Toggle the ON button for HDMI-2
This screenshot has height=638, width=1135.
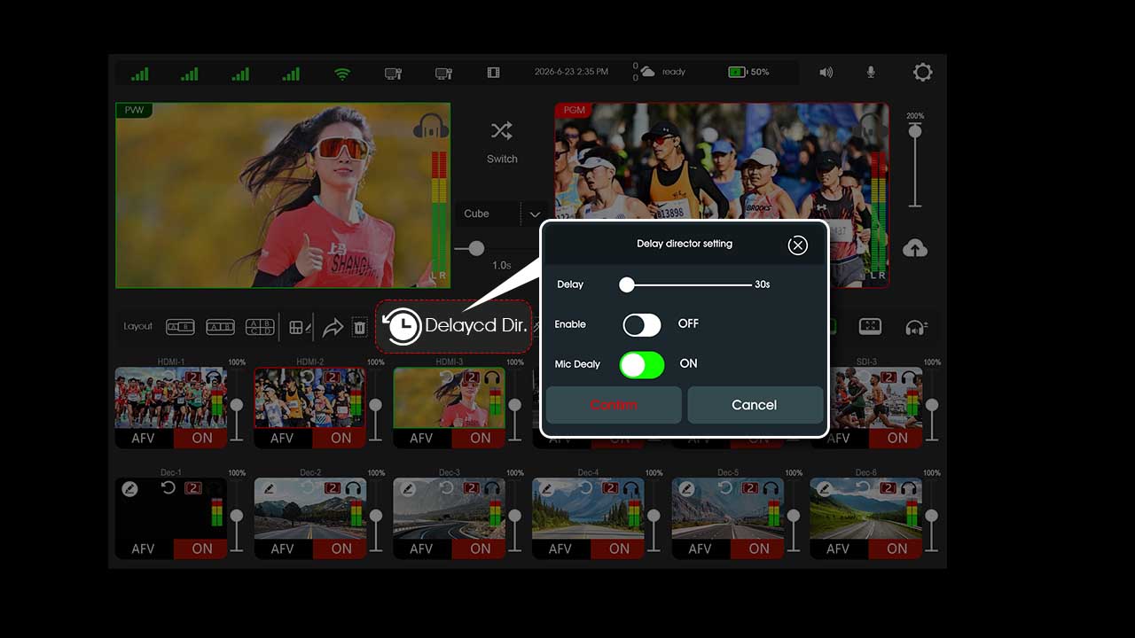point(341,438)
